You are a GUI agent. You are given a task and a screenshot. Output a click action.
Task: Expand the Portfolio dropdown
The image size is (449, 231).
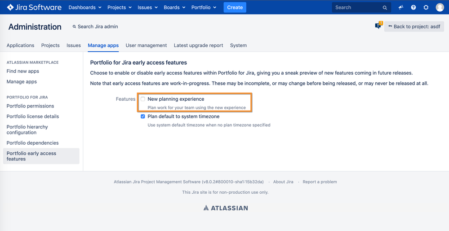tap(204, 8)
